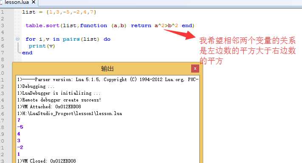Click line number 3 in the gutter

coord(2,25)
